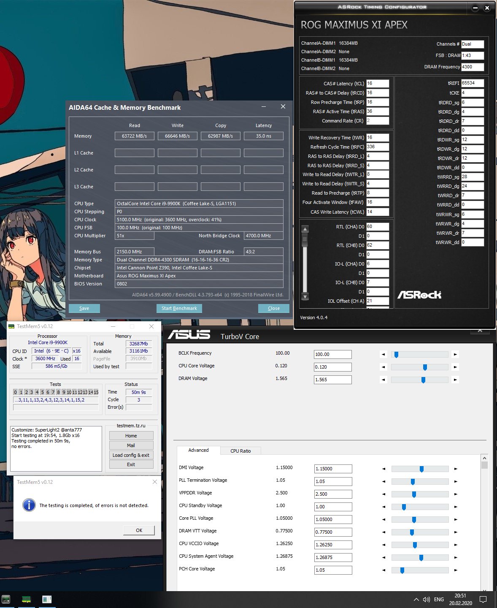This screenshot has width=497, height=608.
Task: Increase DMI Voltage with right arrow
Action: tap(456, 469)
